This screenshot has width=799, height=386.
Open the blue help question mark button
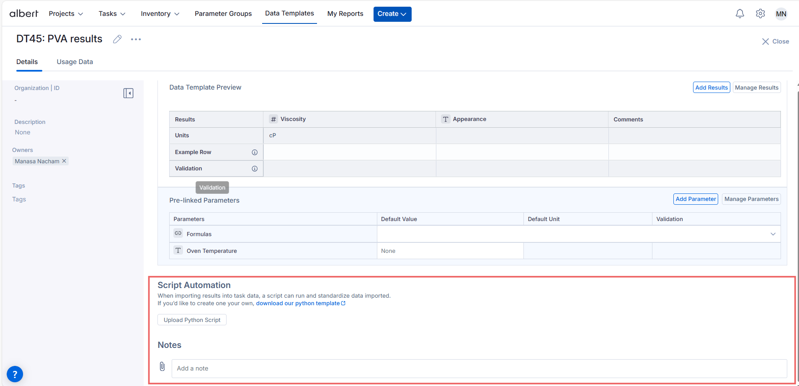15,374
